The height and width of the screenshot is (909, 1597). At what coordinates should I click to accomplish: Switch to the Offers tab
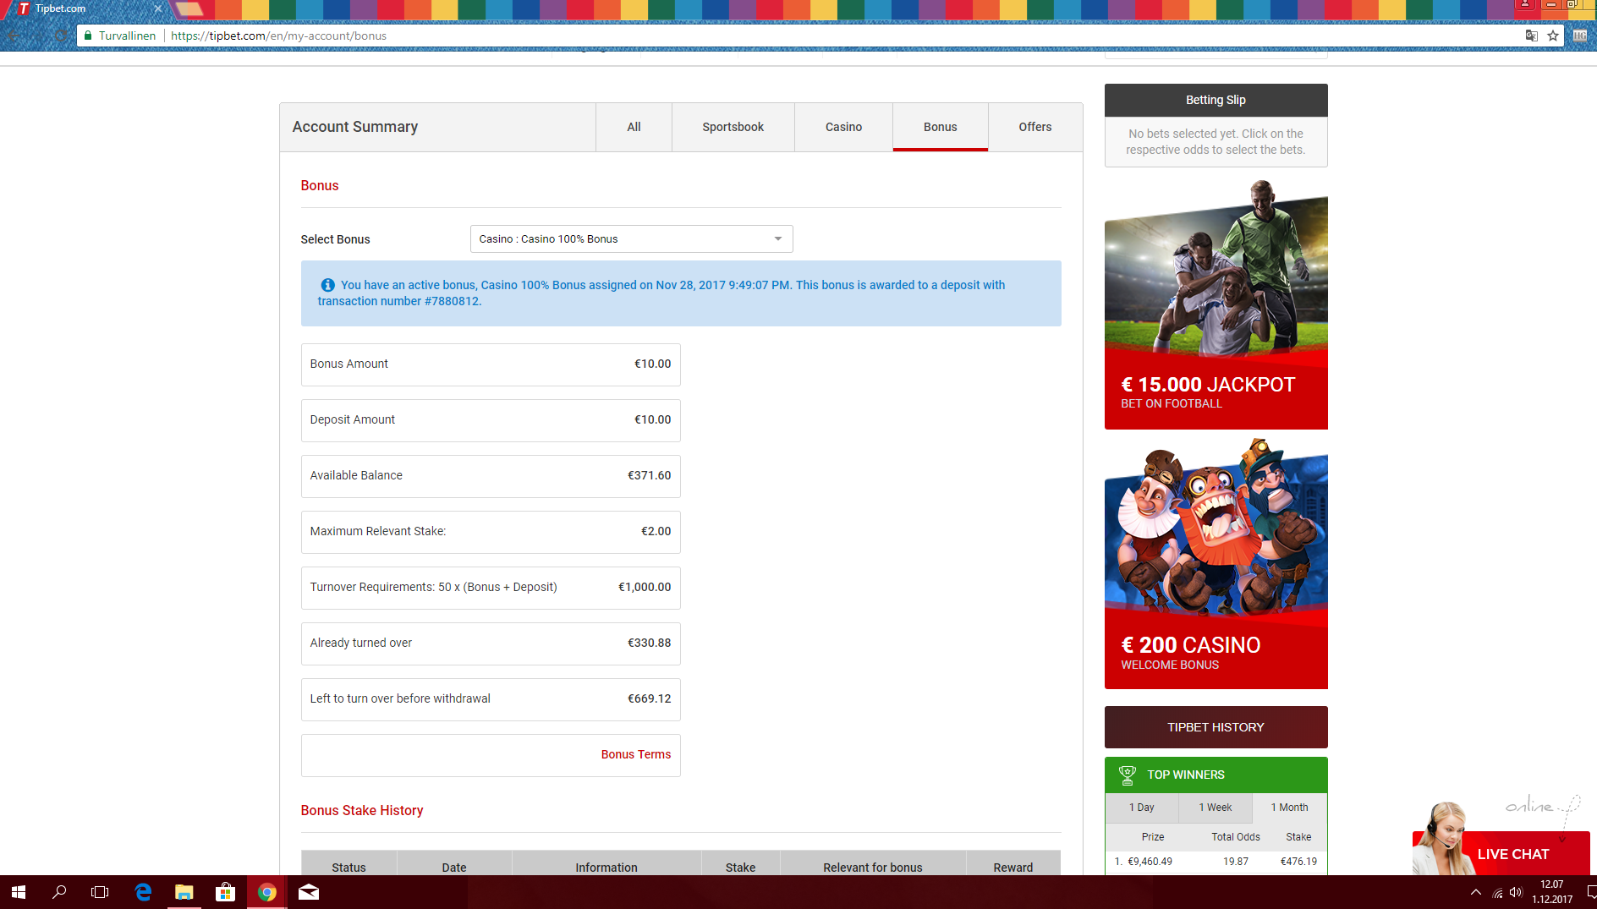click(1035, 127)
